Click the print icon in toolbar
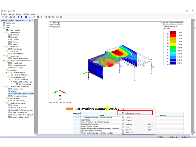 (x=11, y=17)
